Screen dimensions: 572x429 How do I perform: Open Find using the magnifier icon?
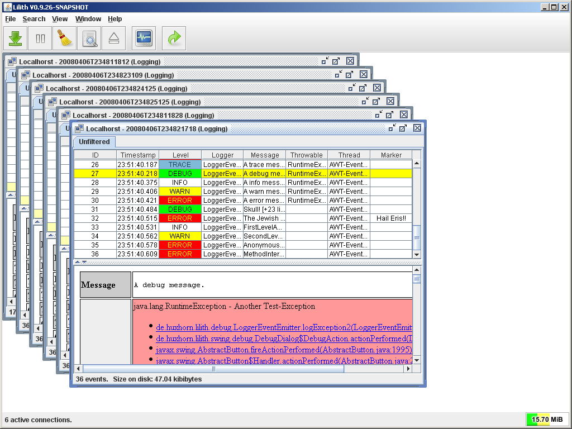coord(89,38)
